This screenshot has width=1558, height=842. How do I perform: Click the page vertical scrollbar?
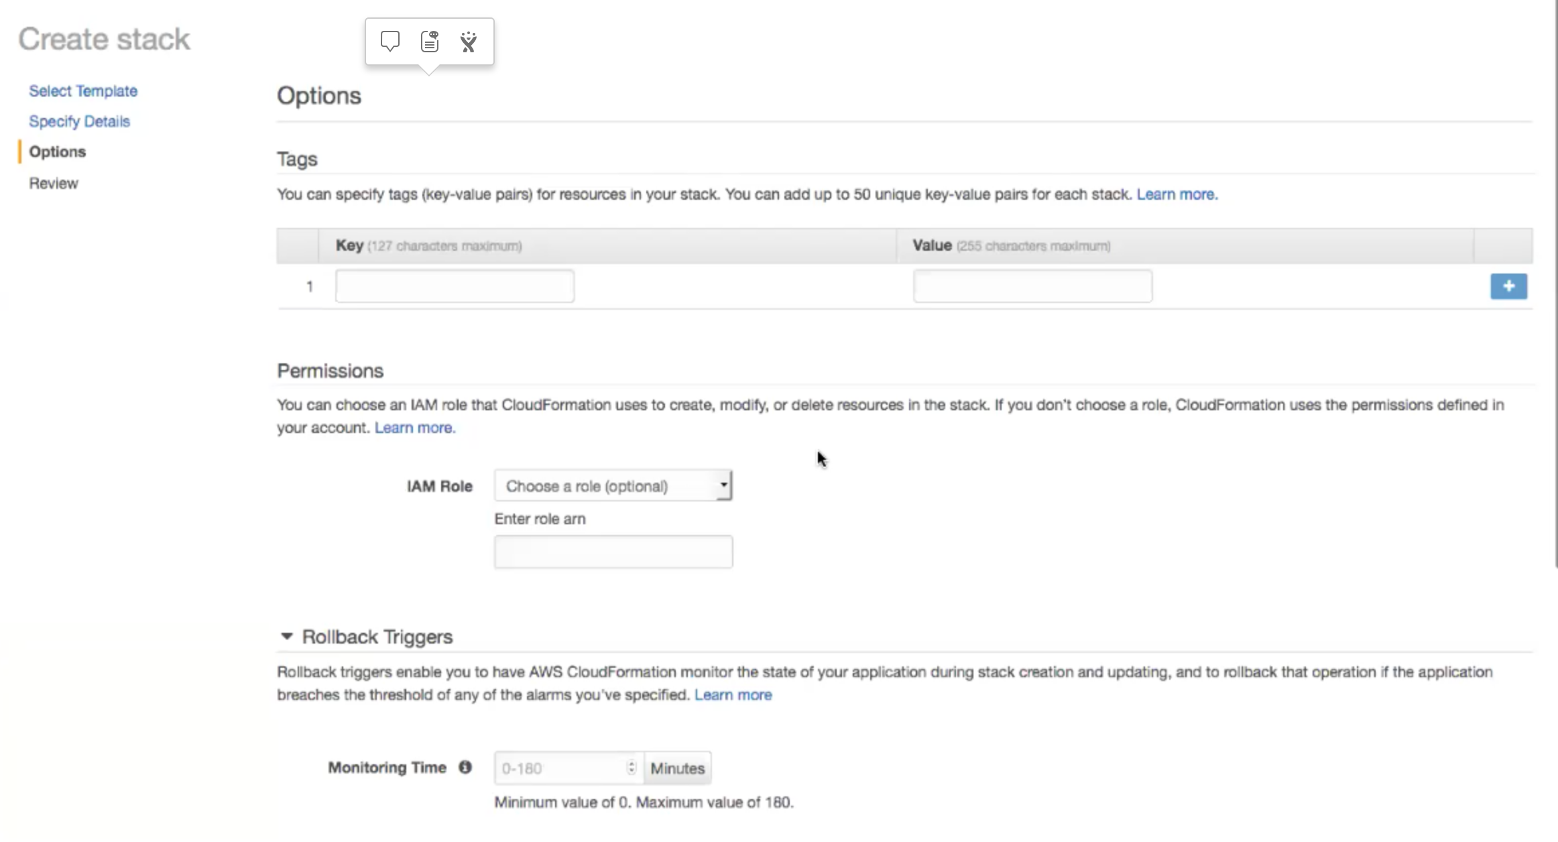point(1555,282)
